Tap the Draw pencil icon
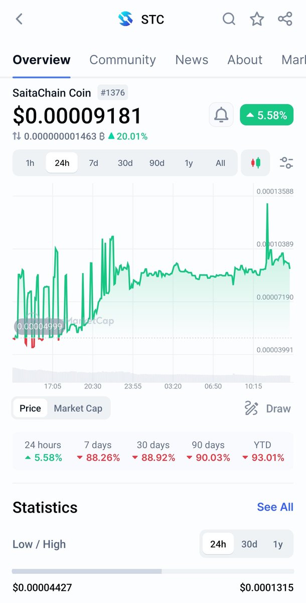306x603 pixels. coord(251,408)
